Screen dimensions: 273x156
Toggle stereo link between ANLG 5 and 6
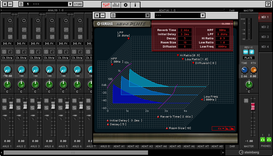point(70,15)
